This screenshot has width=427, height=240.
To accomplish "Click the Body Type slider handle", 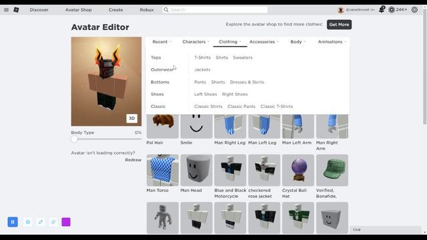I will pos(74,139).
